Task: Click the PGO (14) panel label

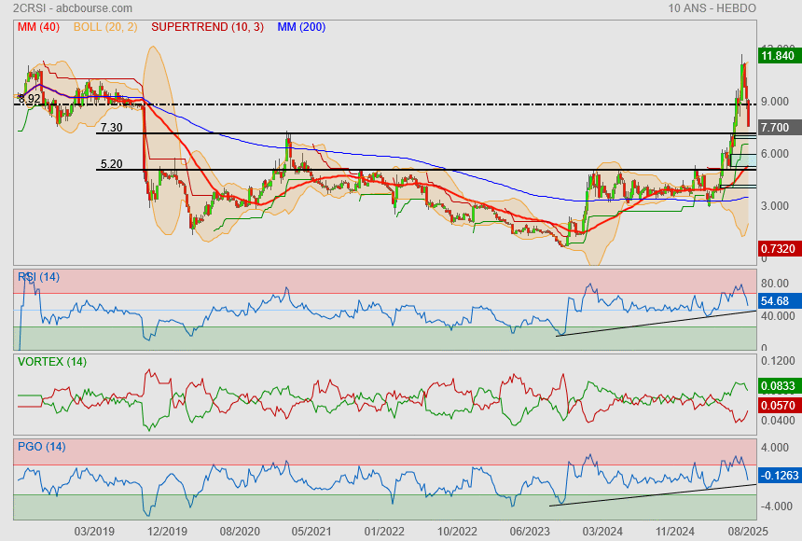Action: coord(41,447)
